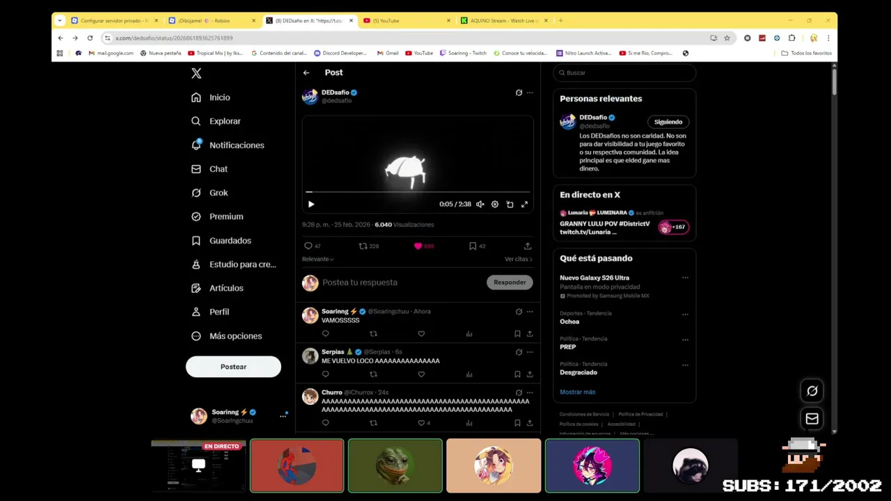
Task: Bookmark the post with 42 saves
Action: 477,246
